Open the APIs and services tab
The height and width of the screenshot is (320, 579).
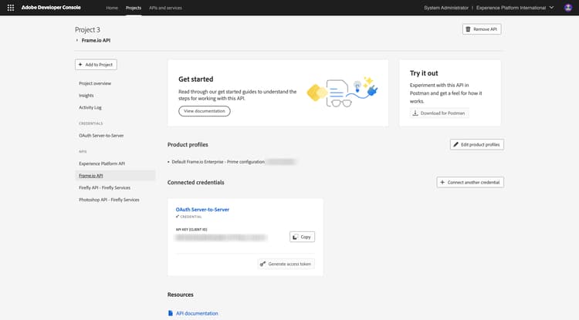click(165, 8)
